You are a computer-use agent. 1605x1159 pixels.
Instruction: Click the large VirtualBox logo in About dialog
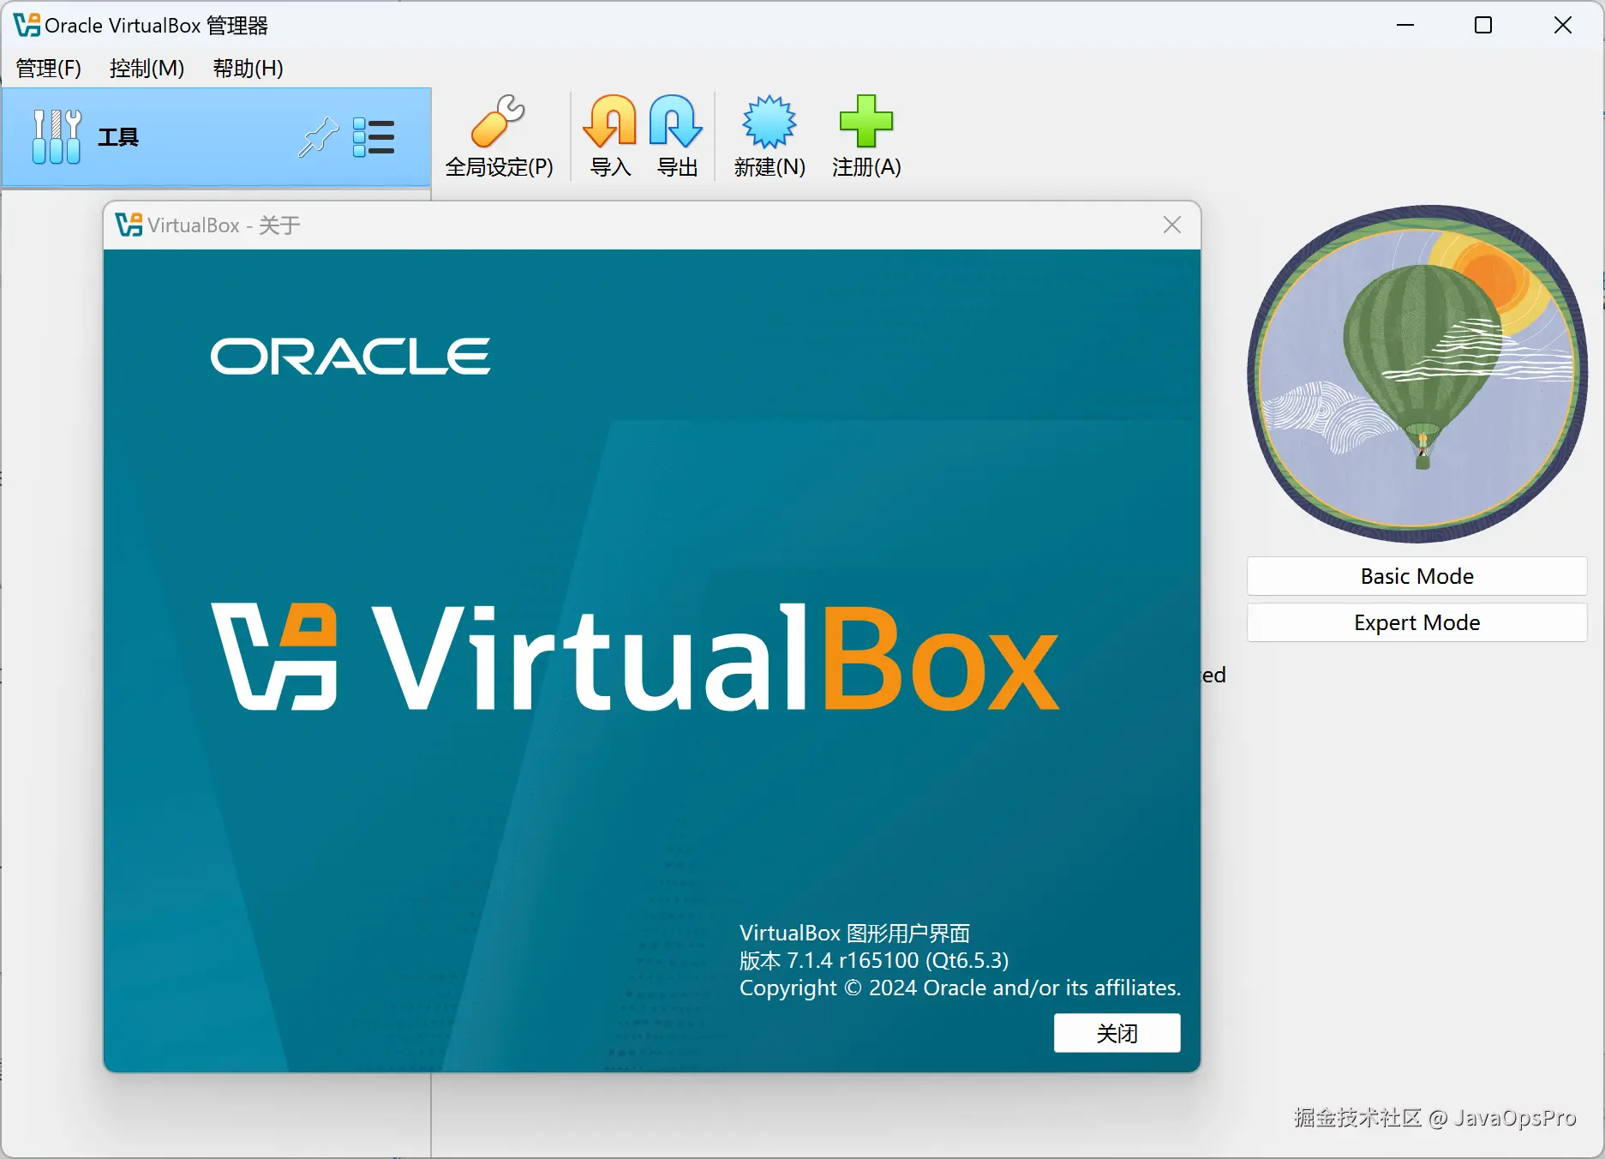(635, 657)
